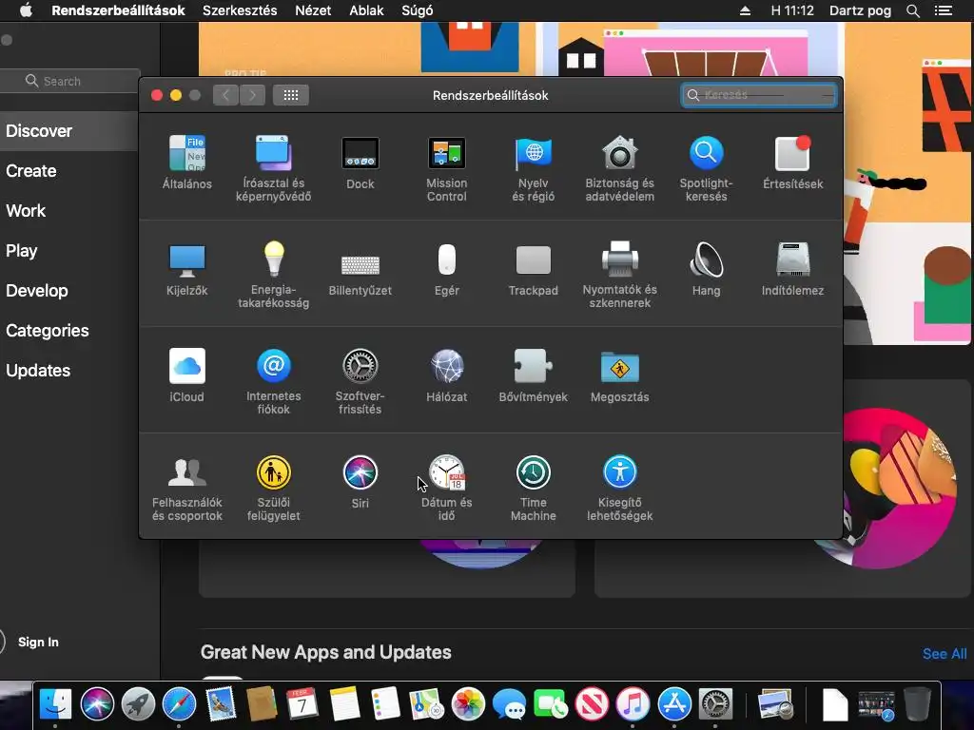Open Dátum és idő settings
The height and width of the screenshot is (730, 974).
[x=447, y=488]
